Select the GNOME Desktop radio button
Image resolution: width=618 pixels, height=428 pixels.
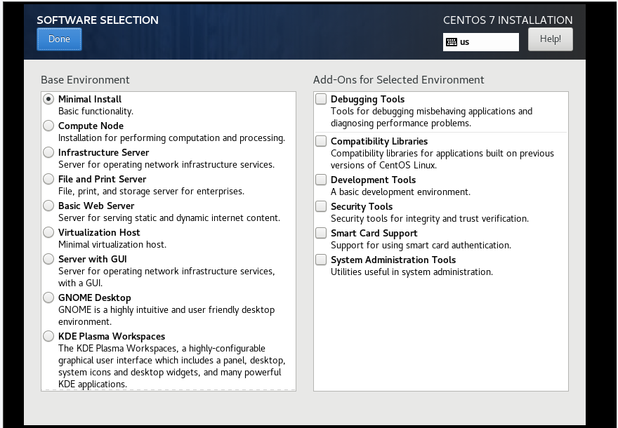pos(48,297)
